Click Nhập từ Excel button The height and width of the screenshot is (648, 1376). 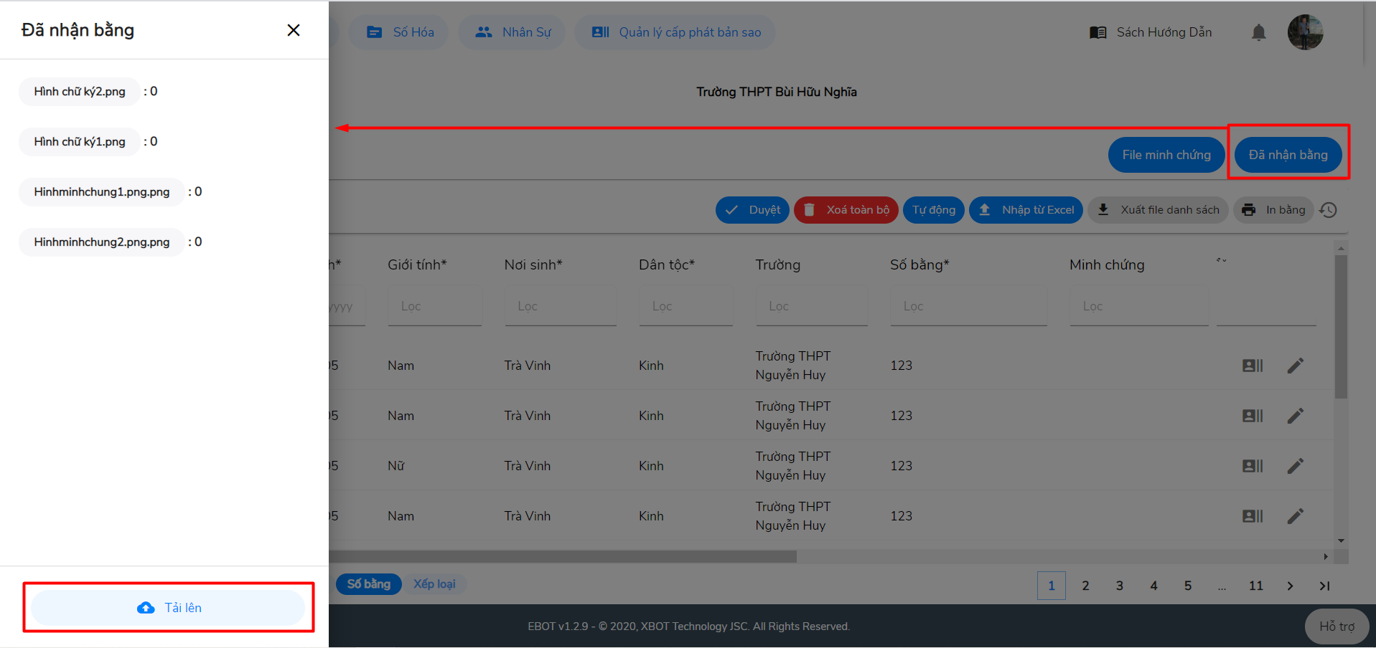tap(1026, 210)
